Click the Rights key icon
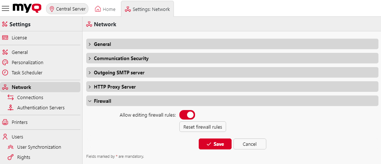381x164 pixels. (11, 157)
